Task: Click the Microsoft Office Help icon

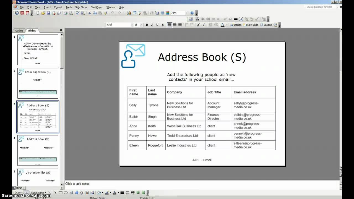Action: [192, 13]
